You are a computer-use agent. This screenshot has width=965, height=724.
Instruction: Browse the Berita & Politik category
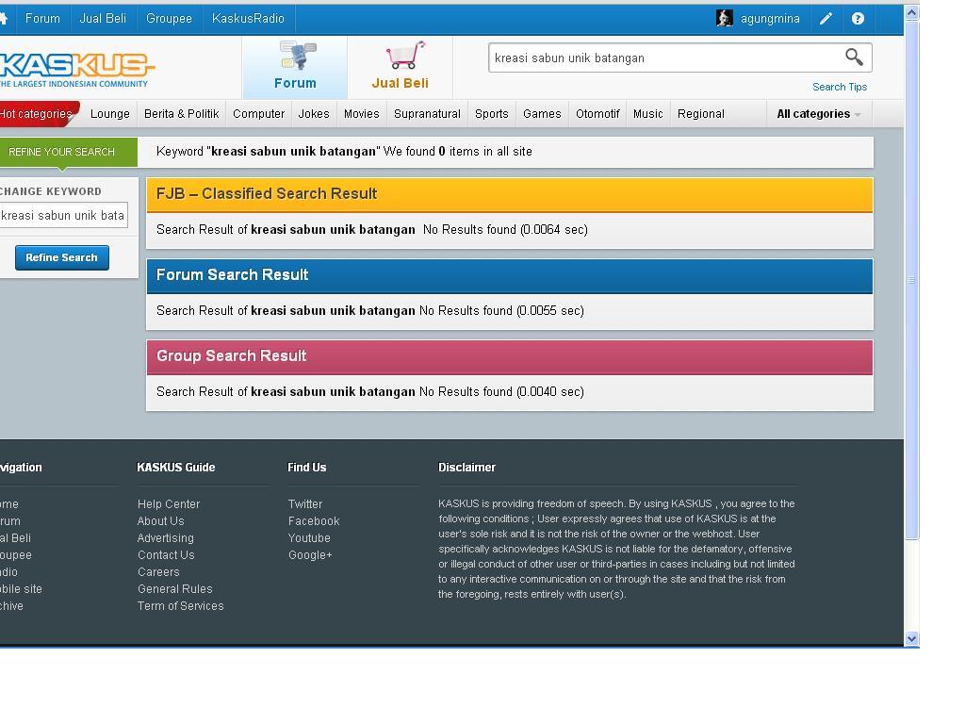(x=182, y=114)
